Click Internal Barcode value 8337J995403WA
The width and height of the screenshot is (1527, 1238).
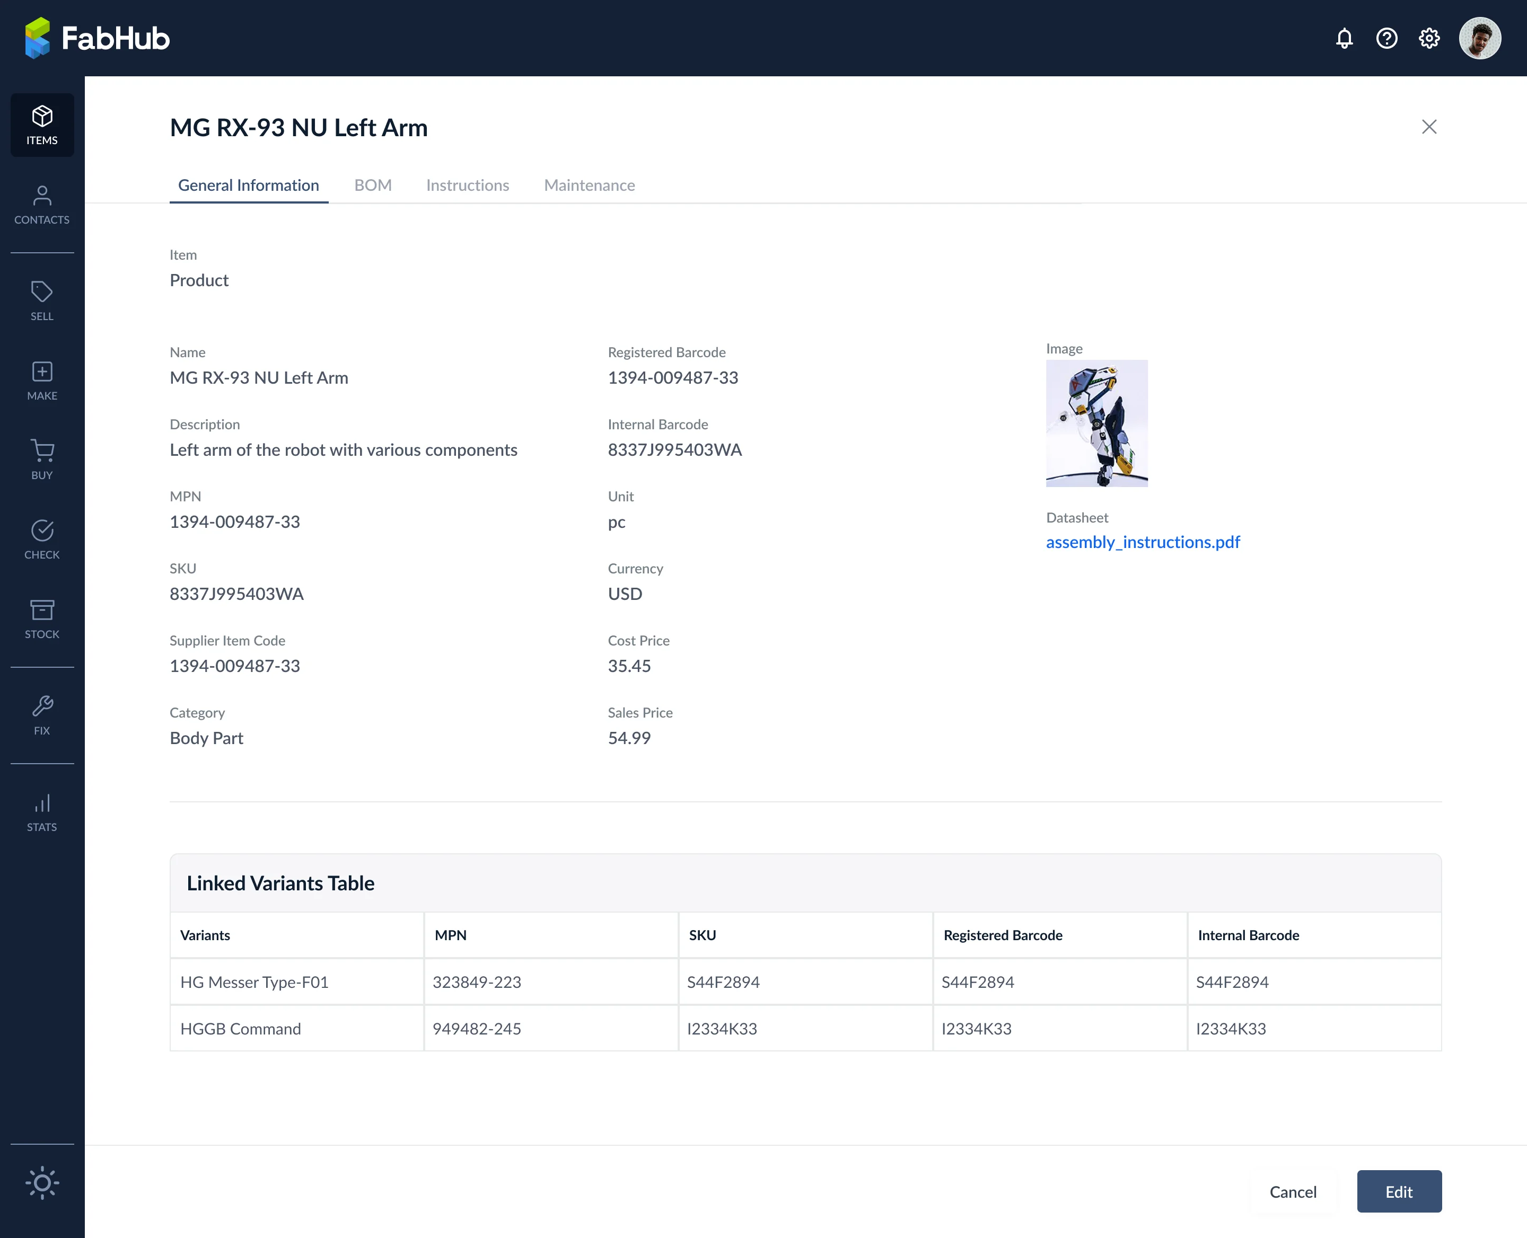(674, 450)
